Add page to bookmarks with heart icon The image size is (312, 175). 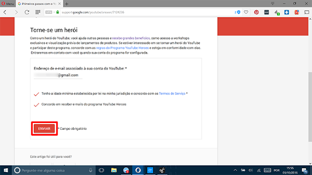pos(246,12)
